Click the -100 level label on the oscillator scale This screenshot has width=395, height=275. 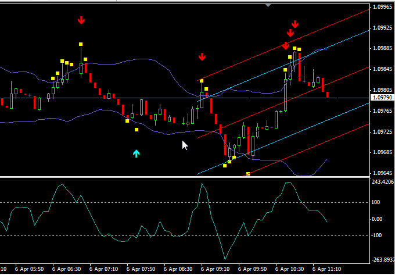376,235
